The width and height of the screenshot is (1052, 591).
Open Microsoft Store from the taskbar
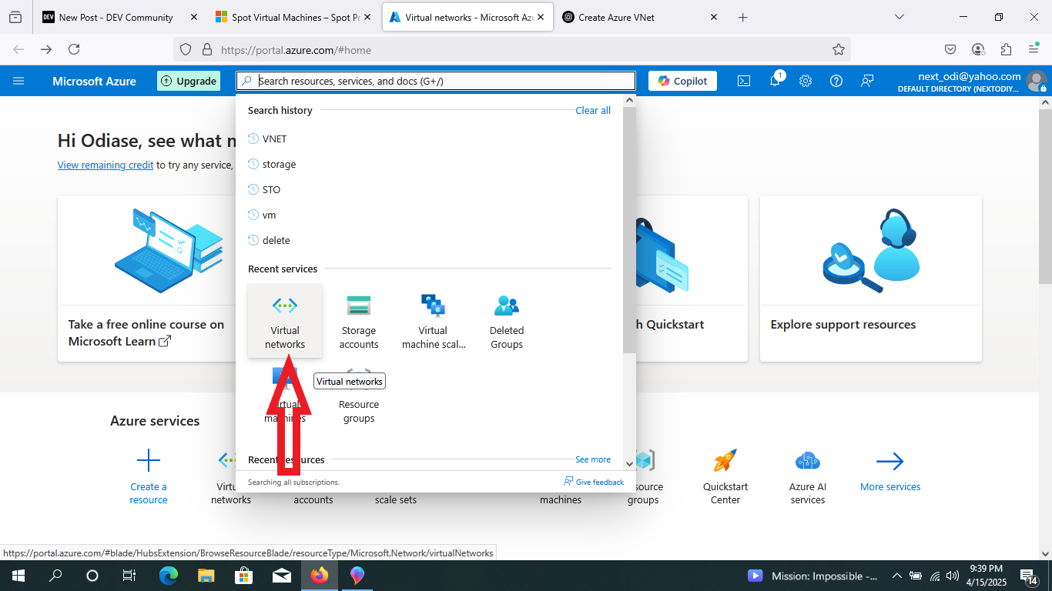243,576
